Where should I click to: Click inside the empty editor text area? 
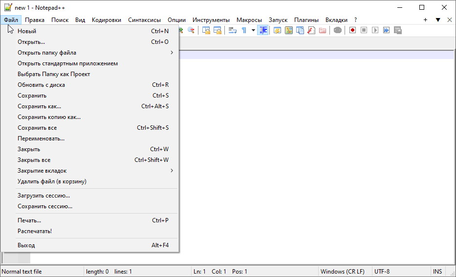pos(317,157)
